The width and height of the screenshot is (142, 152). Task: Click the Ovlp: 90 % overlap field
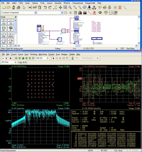(x=22, y=62)
